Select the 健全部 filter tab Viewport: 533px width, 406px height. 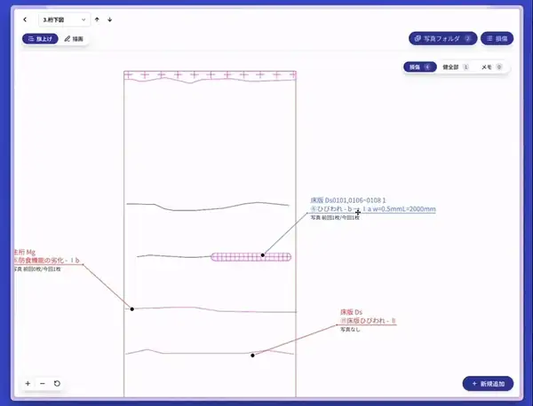pos(456,66)
